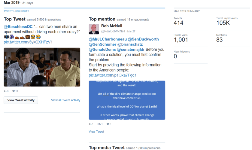This screenshot has height=150, width=252.
Task: Click the reply icon under Bob McNeil's mention
Action: [90, 124]
